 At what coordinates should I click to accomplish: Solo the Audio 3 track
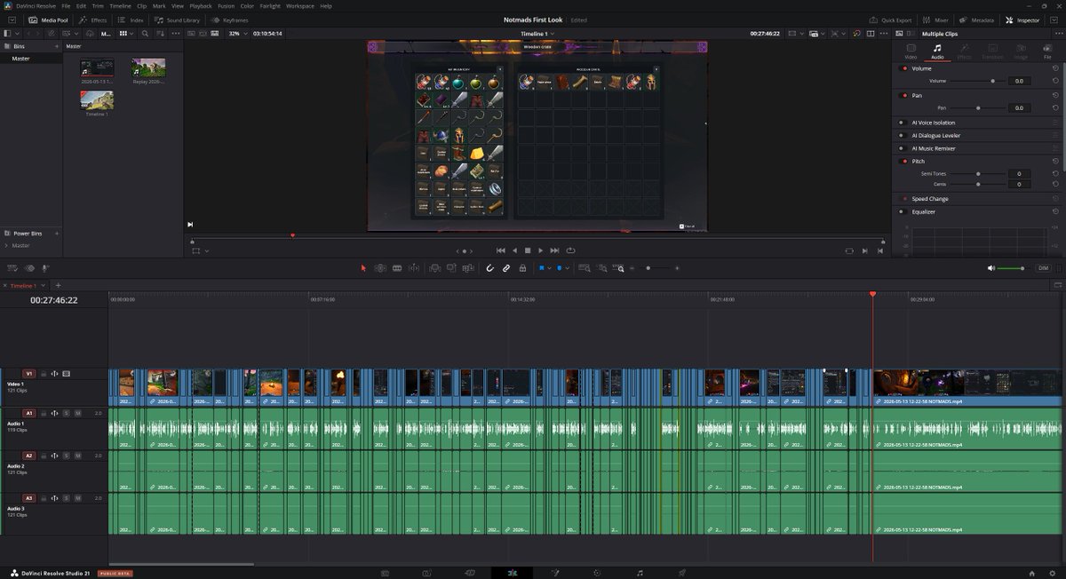(x=66, y=498)
